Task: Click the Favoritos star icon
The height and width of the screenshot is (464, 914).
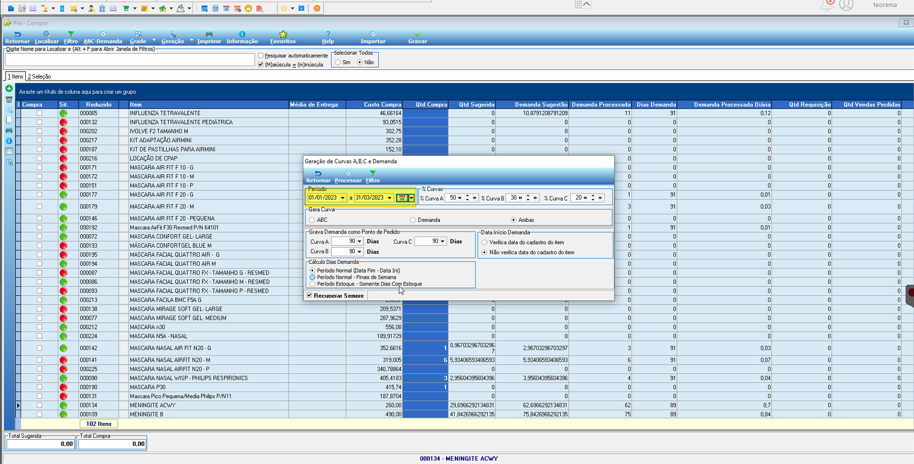Action: click(283, 34)
